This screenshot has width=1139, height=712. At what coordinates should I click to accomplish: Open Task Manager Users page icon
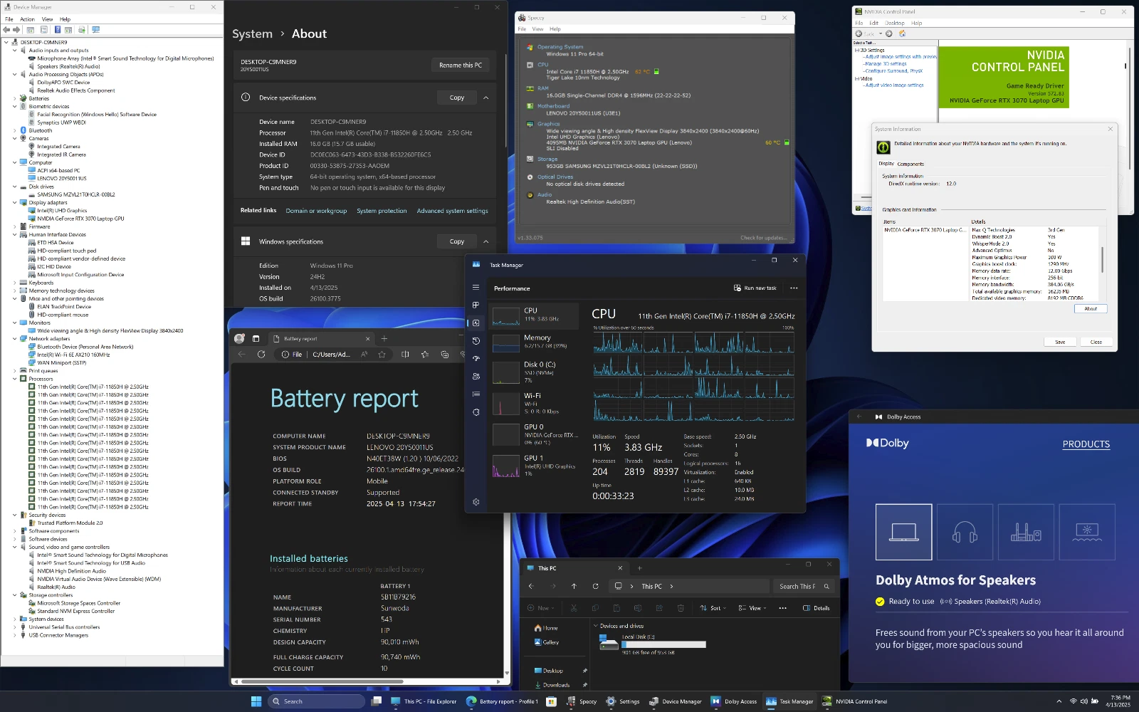(476, 377)
